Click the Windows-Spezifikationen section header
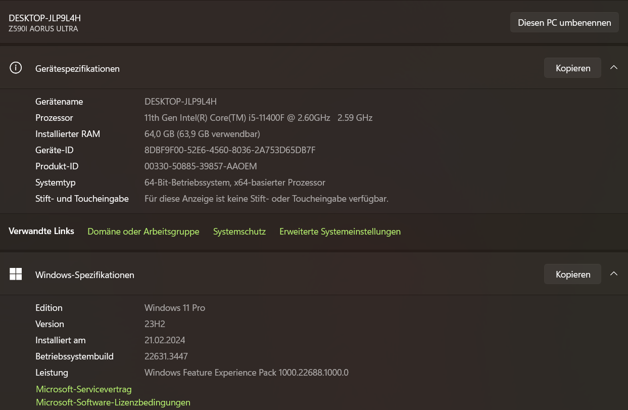Viewport: 628px width, 410px height. pyautogui.click(x=314, y=275)
